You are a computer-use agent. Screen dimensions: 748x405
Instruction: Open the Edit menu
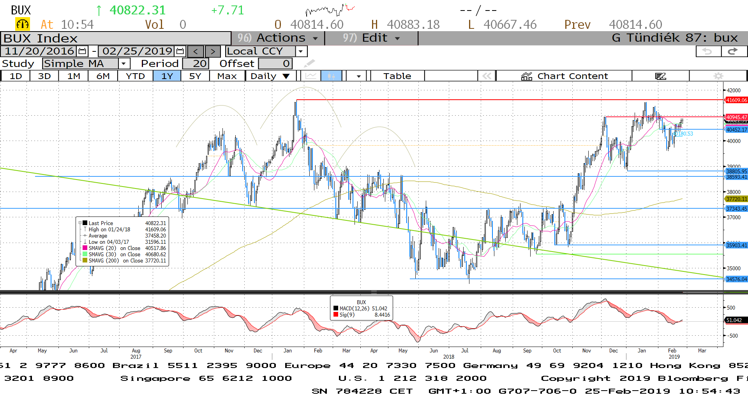(x=371, y=38)
